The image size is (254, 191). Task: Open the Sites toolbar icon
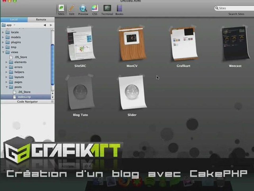tap(61, 10)
